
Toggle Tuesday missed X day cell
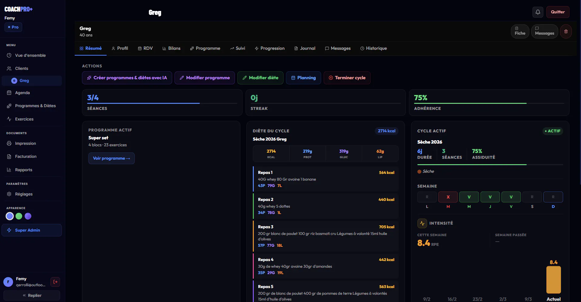pyautogui.click(x=448, y=197)
